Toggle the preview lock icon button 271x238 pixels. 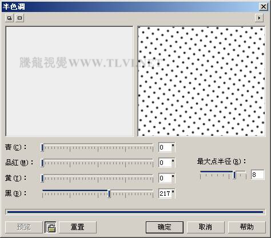click(x=50, y=227)
